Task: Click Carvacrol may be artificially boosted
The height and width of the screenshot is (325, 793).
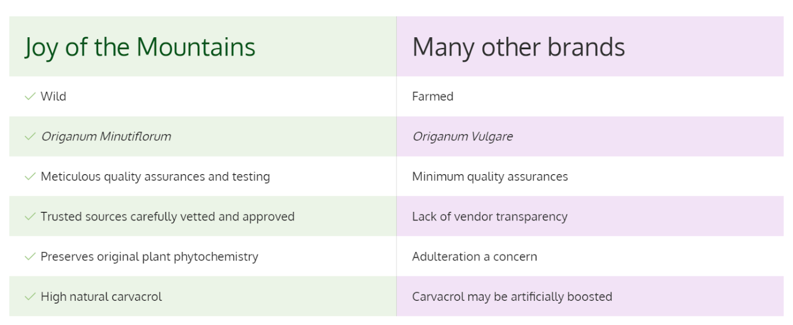Action: (512, 297)
